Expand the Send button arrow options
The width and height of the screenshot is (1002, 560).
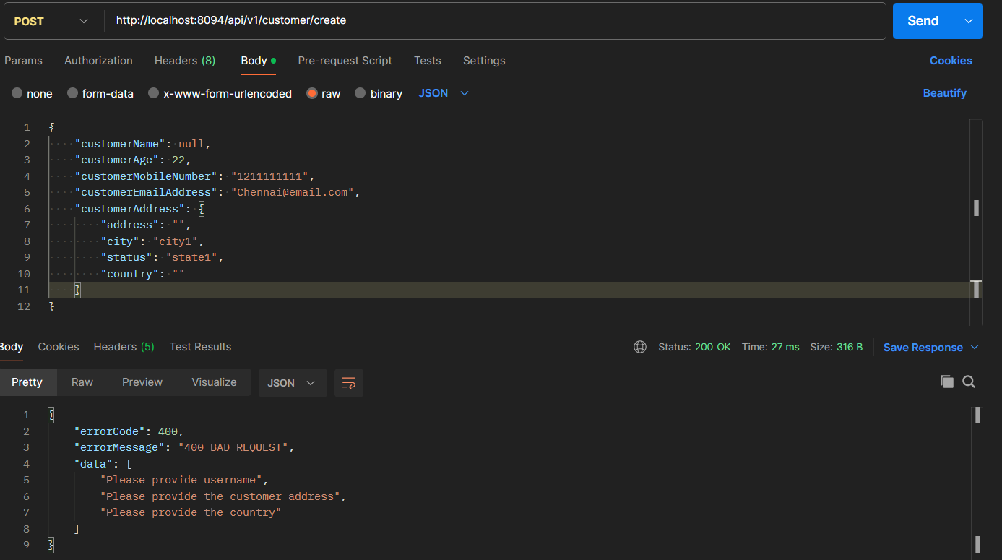coord(969,21)
